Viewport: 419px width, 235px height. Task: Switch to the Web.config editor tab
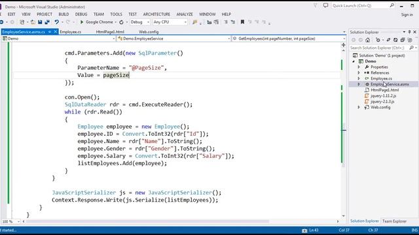click(x=149, y=32)
